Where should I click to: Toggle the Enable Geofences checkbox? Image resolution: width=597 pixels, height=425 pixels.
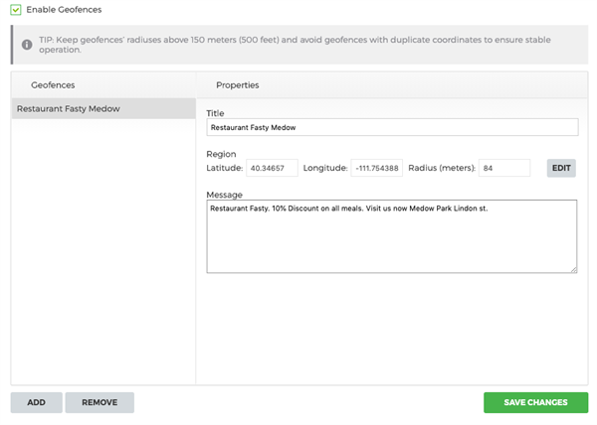16,10
